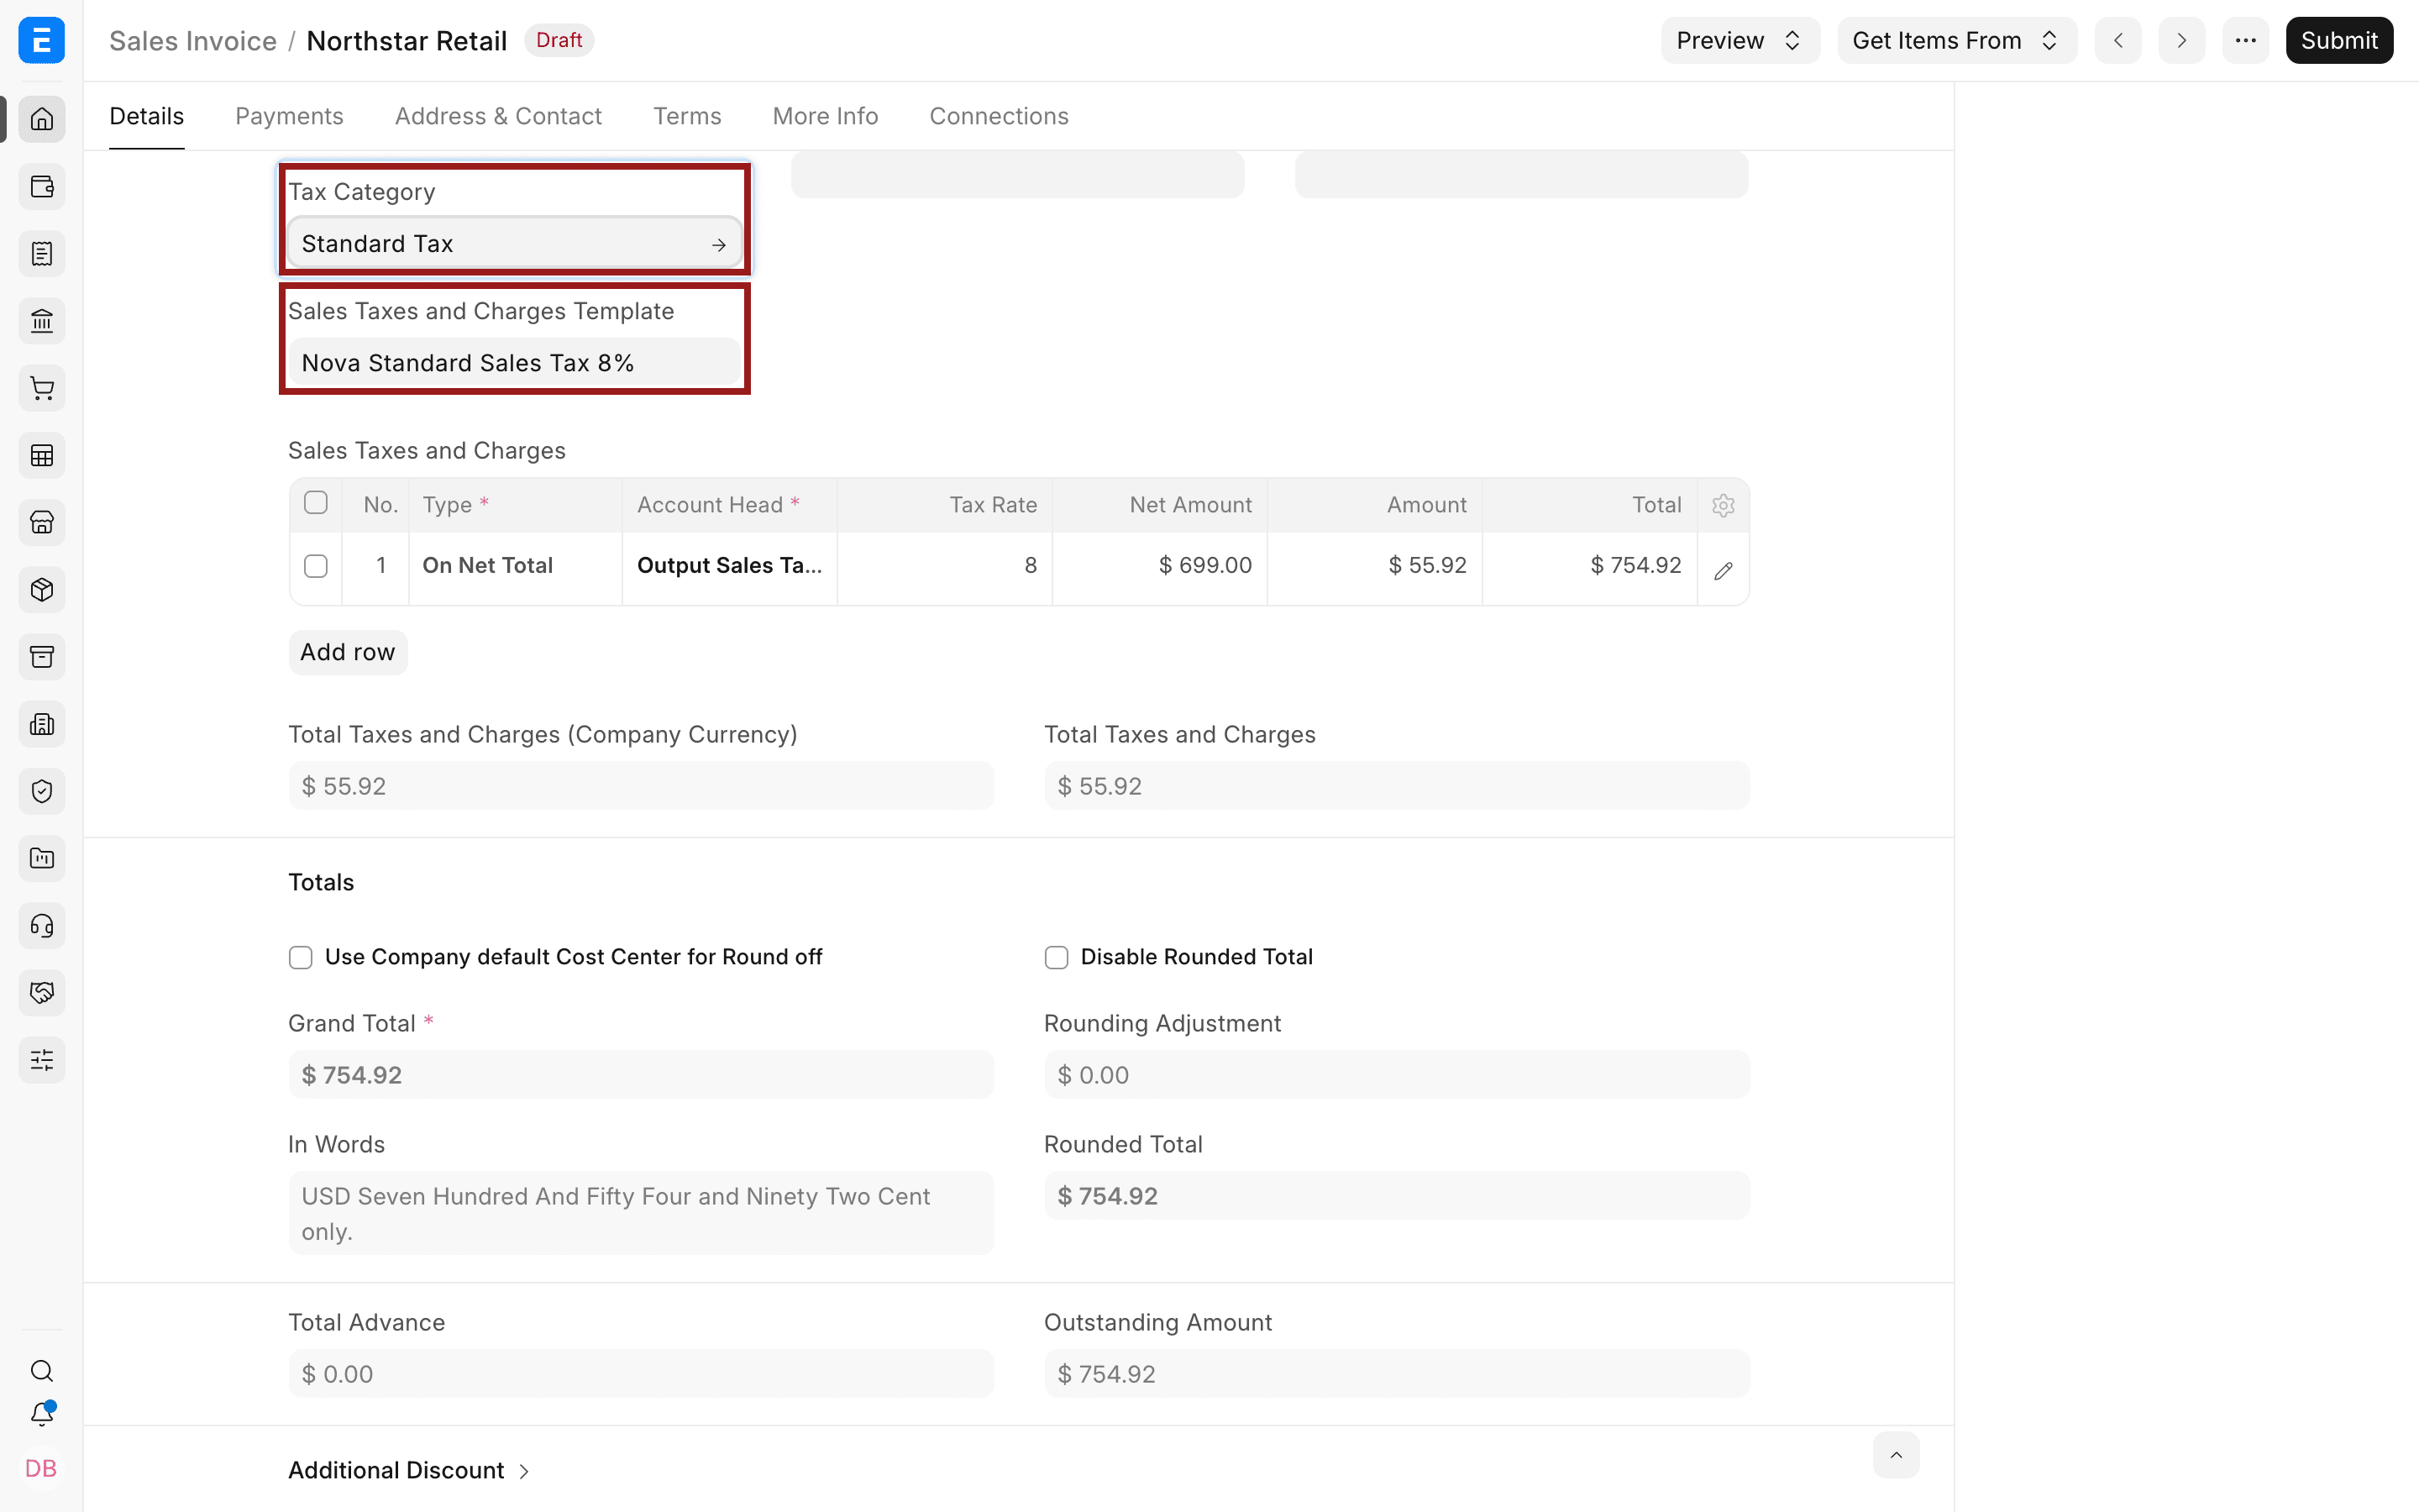Switch to the More Info tab

(825, 116)
